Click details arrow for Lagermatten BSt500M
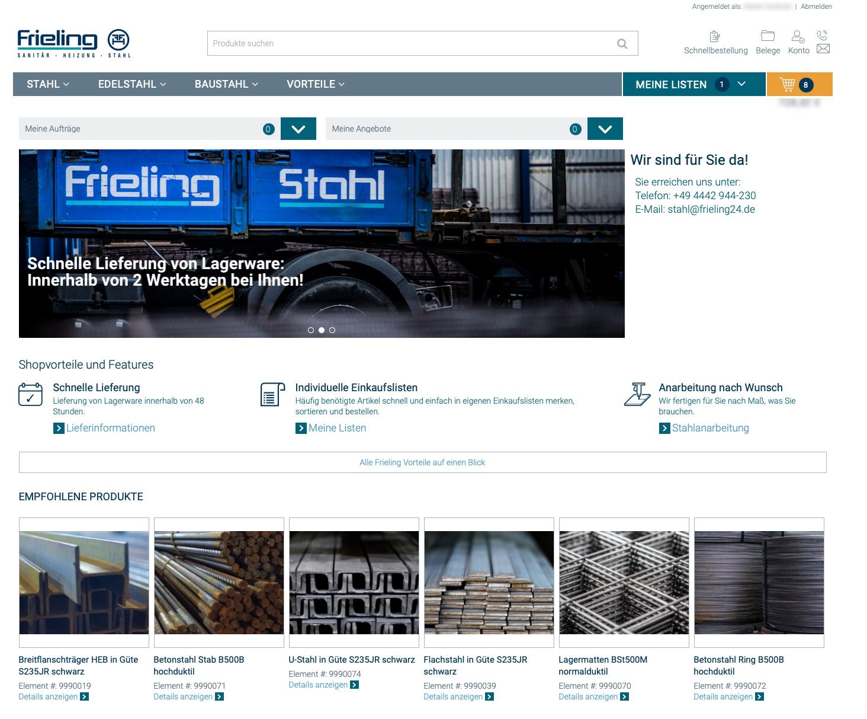Image resolution: width=867 pixels, height=719 pixels. tap(625, 696)
